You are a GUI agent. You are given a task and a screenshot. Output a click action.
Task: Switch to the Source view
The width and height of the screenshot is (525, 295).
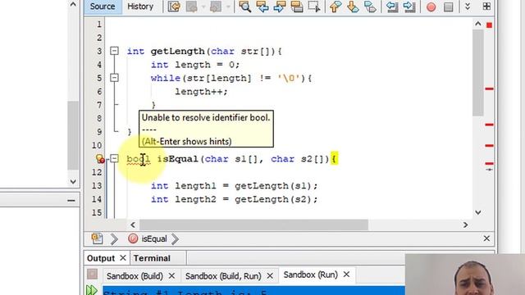point(102,7)
